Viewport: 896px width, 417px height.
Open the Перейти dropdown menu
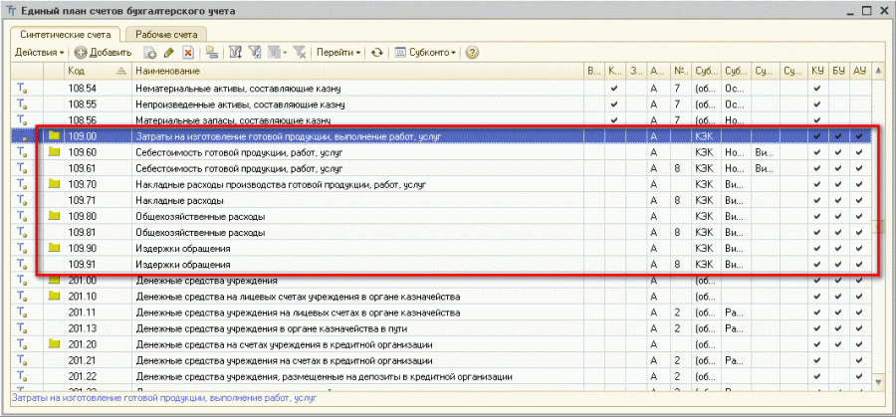338,52
